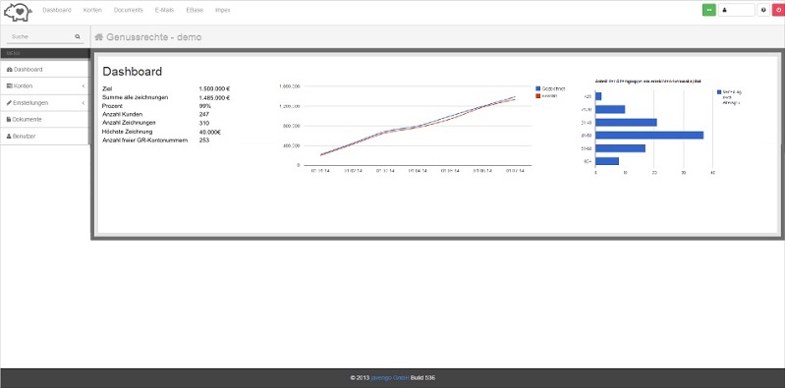Open Impex in the top navigation
The width and height of the screenshot is (785, 388).
(x=223, y=10)
